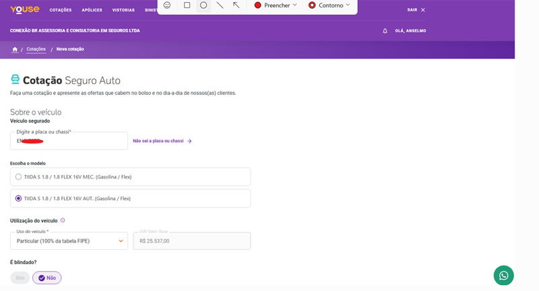This screenshot has height=291, width=539.
Task: Click the Nova cotação breadcrumb
Action: (x=70, y=49)
